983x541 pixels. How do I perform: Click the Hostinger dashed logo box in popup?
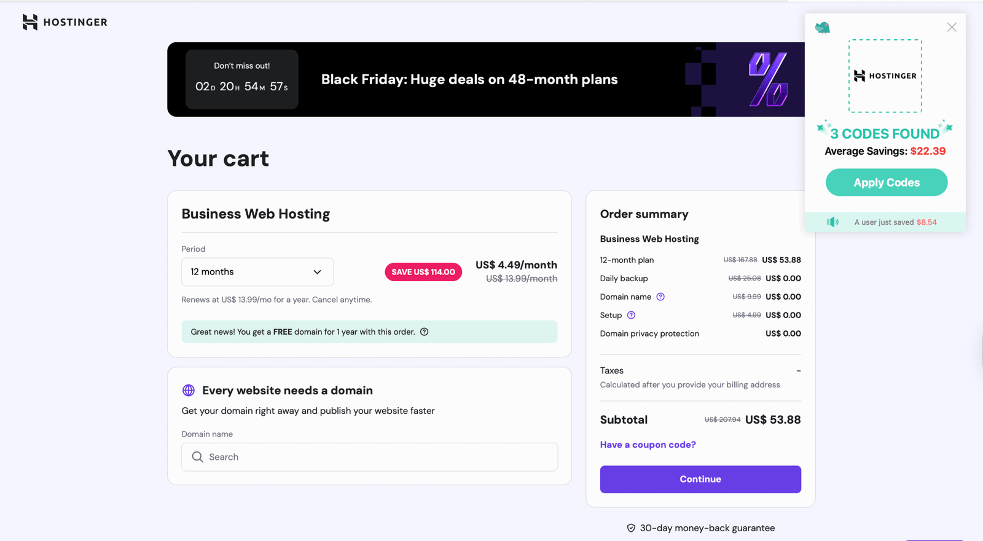coord(885,76)
